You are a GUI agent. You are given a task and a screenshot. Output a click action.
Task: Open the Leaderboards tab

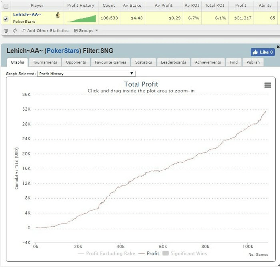tap(173, 62)
